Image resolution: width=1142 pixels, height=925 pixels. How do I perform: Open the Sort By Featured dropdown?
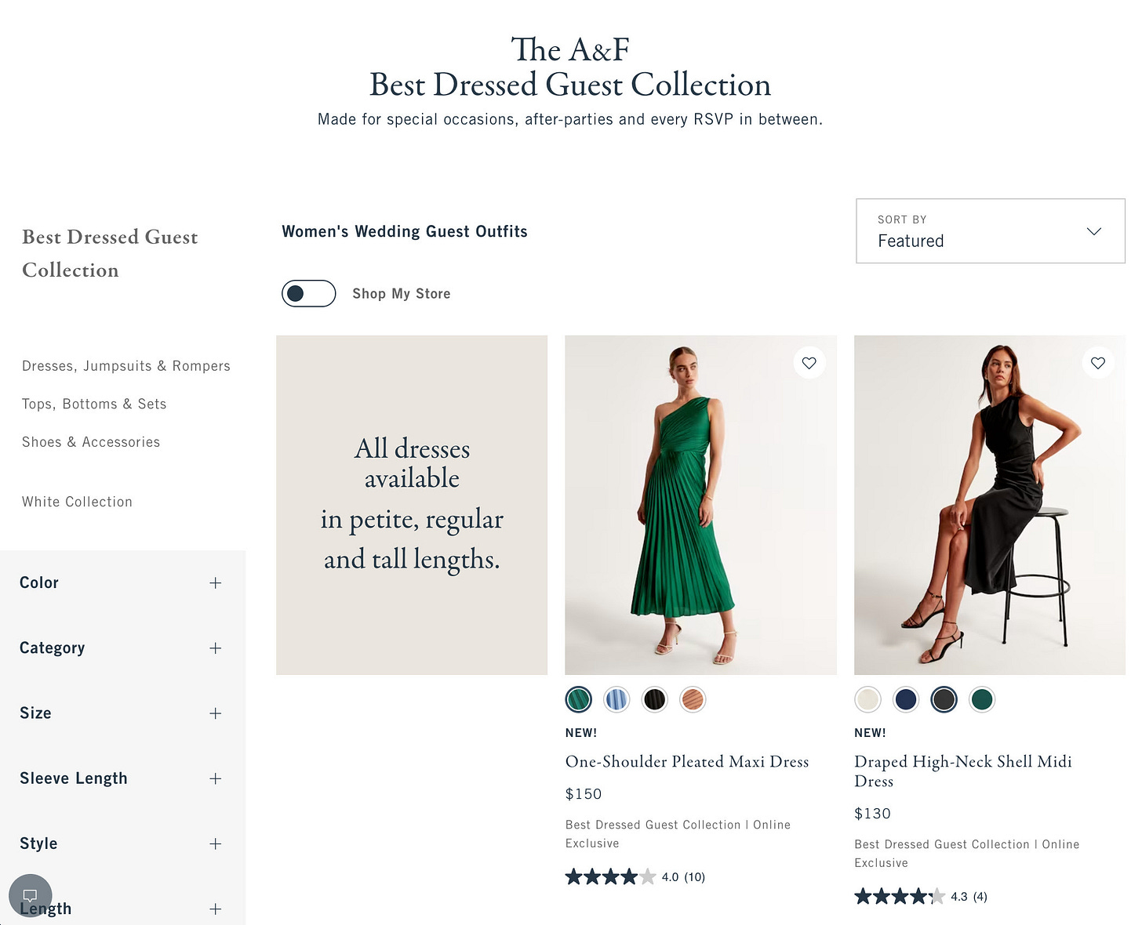991,230
